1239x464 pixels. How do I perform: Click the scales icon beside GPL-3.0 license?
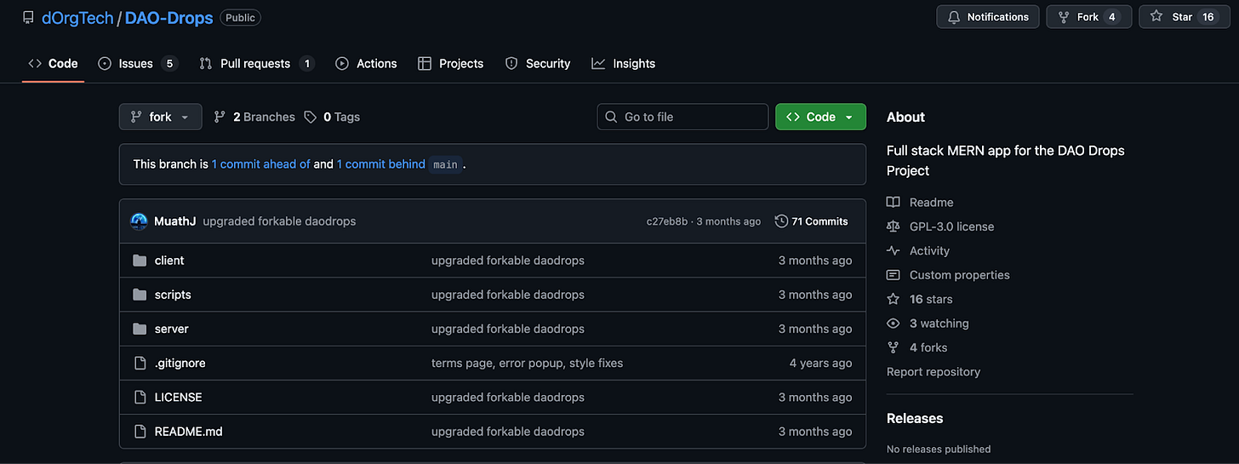tap(894, 226)
